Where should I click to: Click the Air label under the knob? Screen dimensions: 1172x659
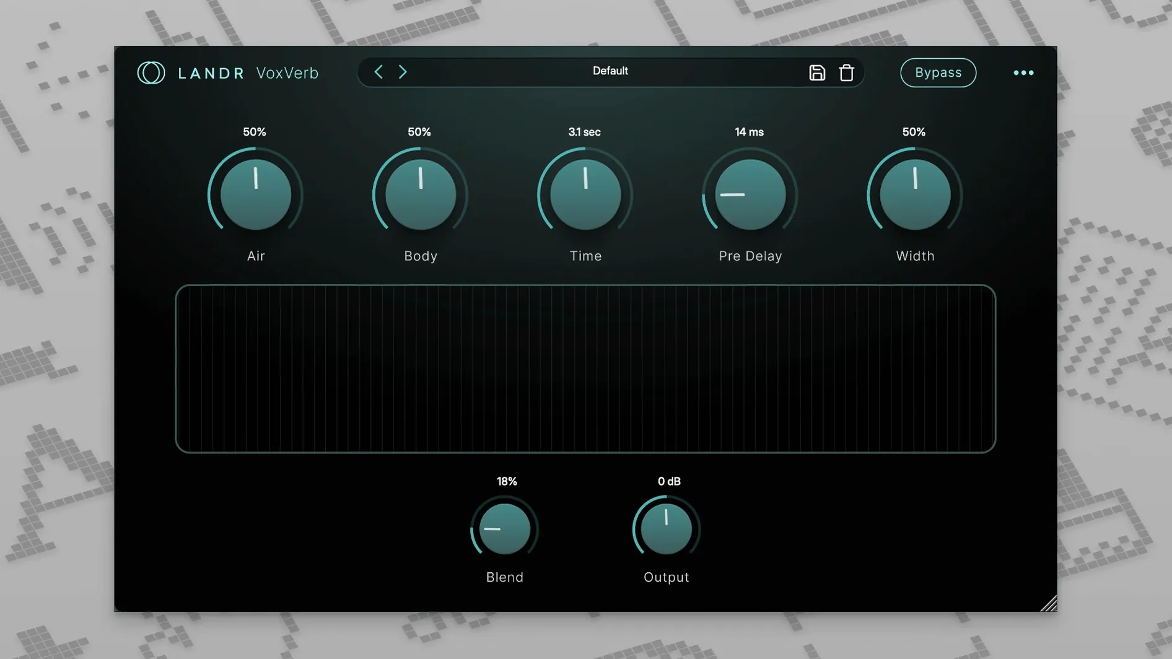256,256
